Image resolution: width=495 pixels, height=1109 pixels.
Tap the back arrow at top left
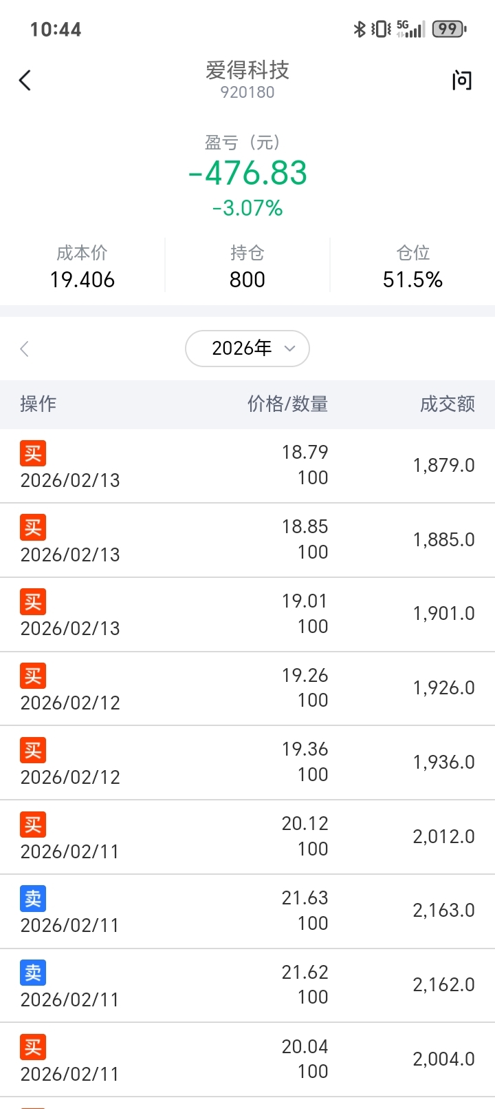(25, 81)
